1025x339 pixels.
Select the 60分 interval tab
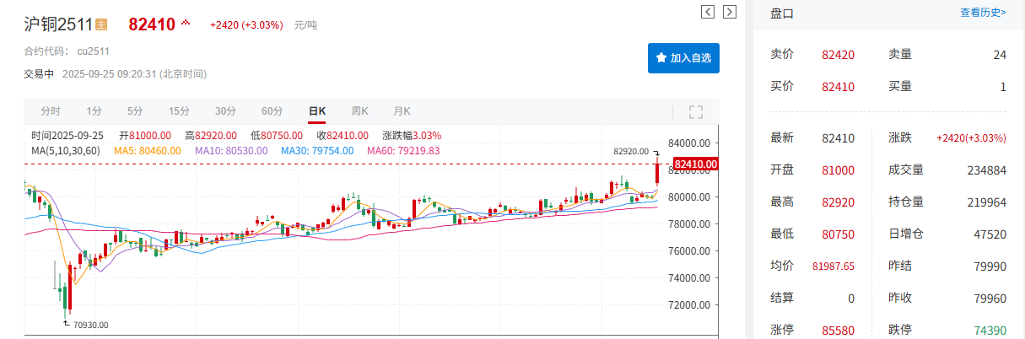[272, 111]
